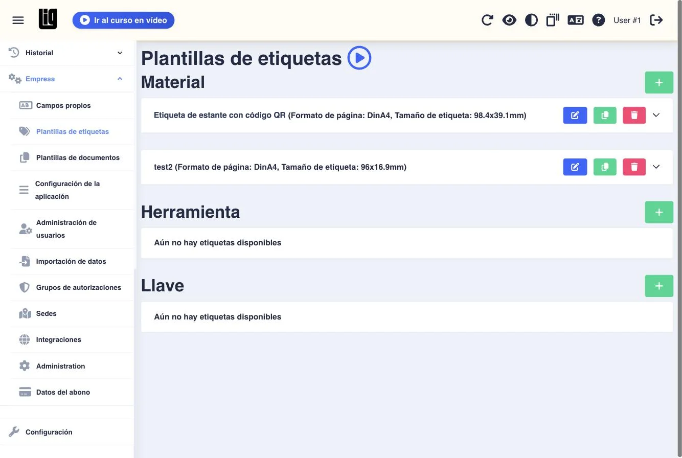
Task: Add a new Herramienta label template
Action: (x=659, y=212)
